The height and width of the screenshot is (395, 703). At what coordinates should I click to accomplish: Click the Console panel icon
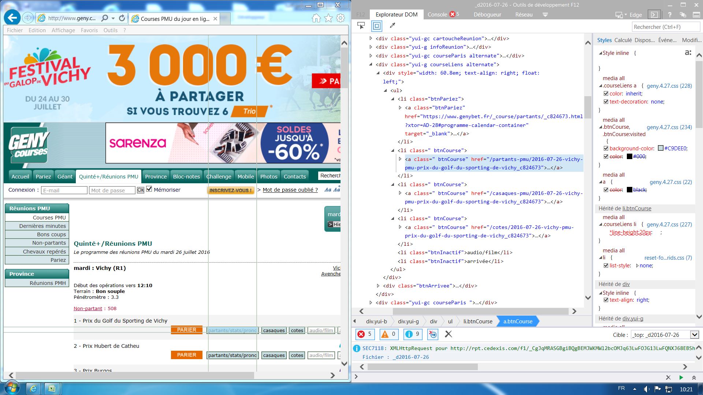coord(437,14)
